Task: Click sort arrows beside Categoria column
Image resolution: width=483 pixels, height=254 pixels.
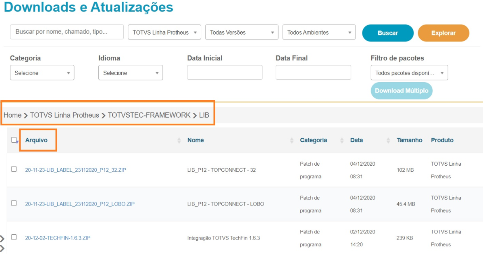Action: tap(342, 141)
